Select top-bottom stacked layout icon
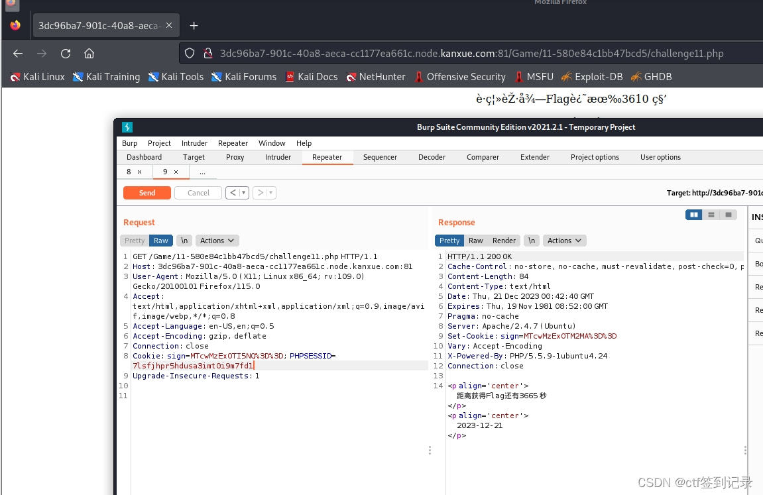Viewport: 763px width, 495px height. tap(711, 215)
